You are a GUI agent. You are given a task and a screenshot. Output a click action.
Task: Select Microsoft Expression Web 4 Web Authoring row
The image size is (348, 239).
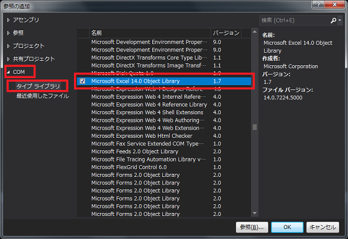click(164, 120)
